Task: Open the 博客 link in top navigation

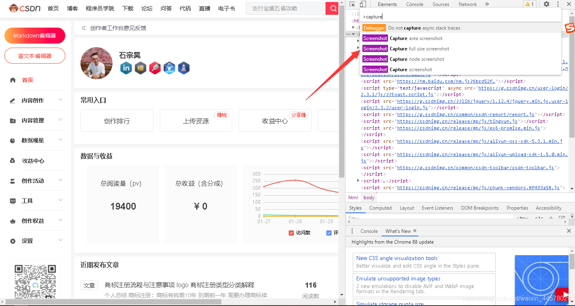Action: (x=72, y=8)
